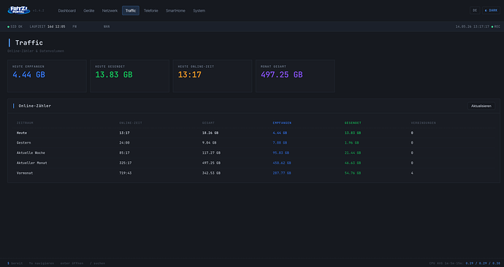
Task: Click the FRITZ! Portal logo
Action: point(19,10)
